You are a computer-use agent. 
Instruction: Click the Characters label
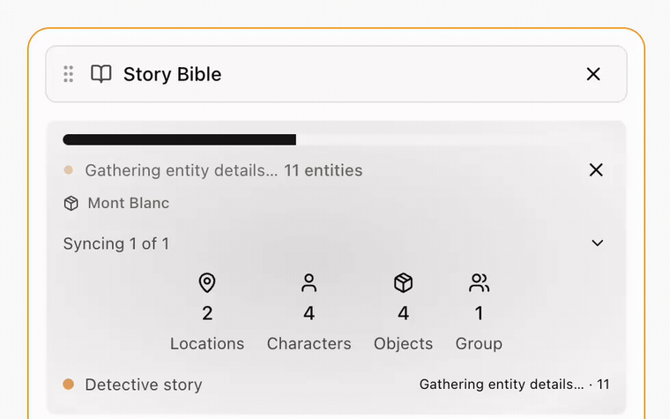tap(309, 344)
